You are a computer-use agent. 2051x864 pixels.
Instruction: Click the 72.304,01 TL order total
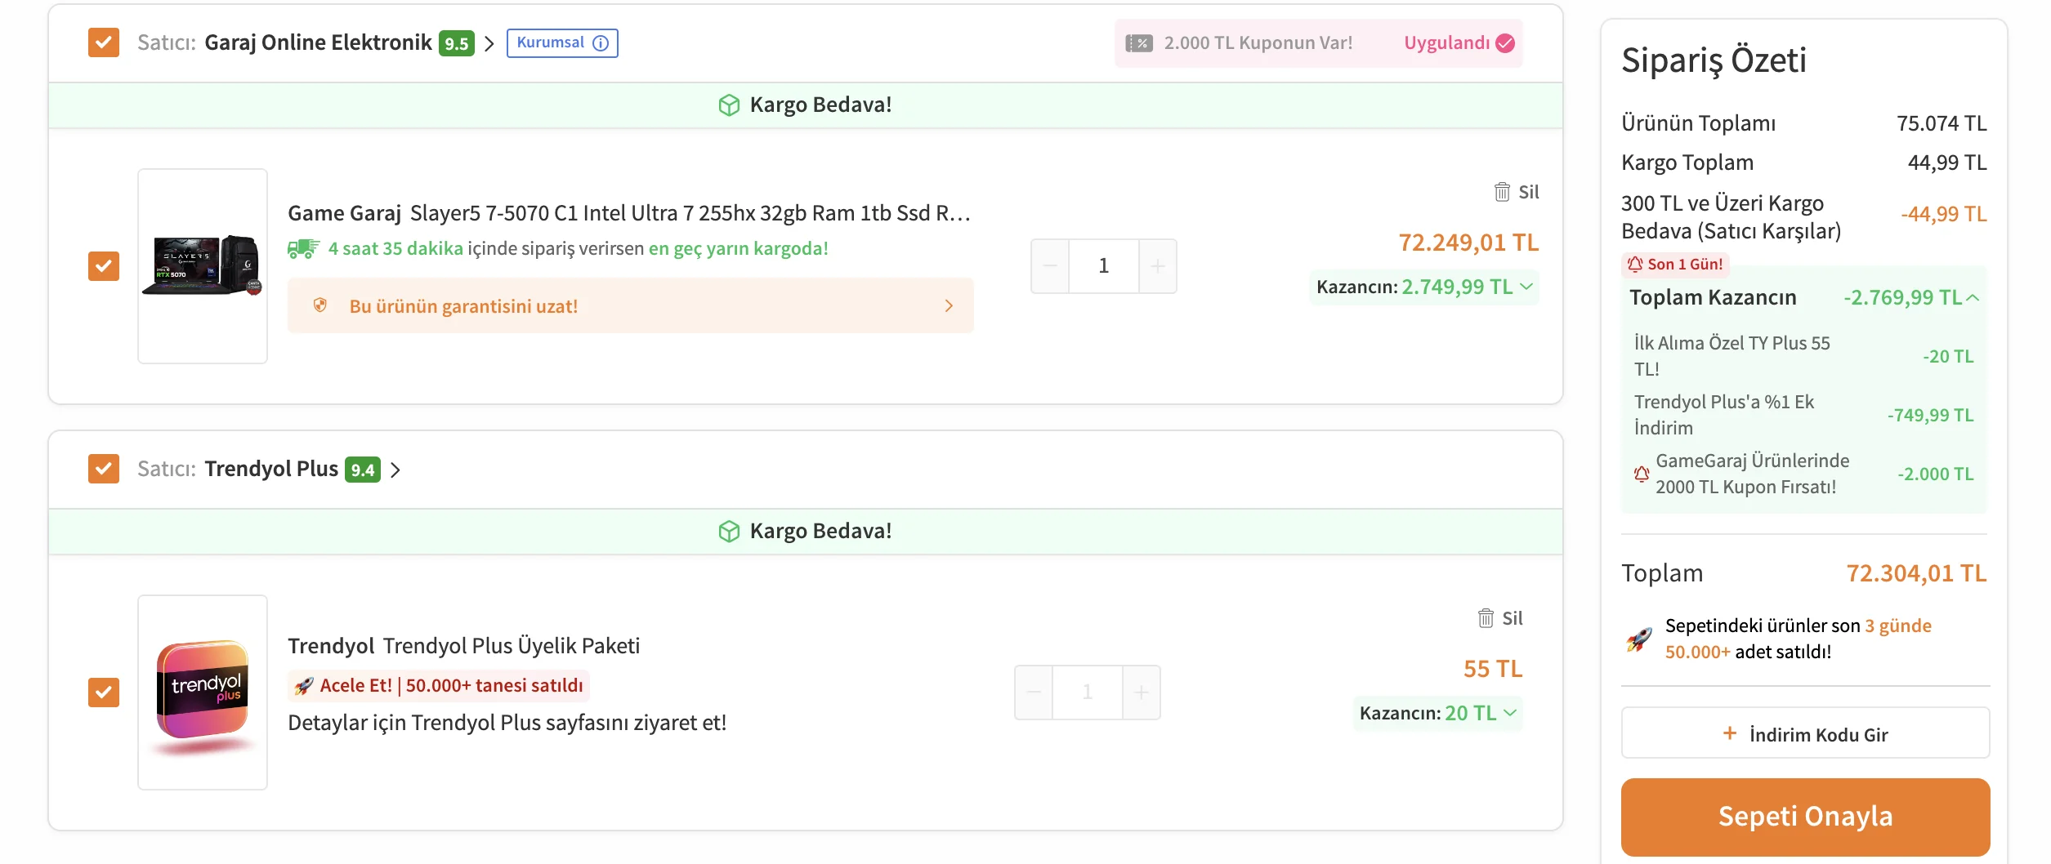pos(1916,573)
